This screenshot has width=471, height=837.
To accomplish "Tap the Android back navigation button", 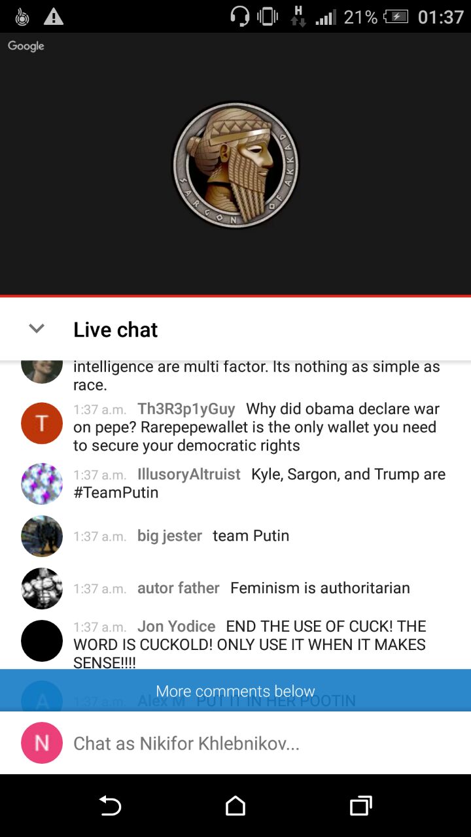I will pyautogui.click(x=110, y=806).
